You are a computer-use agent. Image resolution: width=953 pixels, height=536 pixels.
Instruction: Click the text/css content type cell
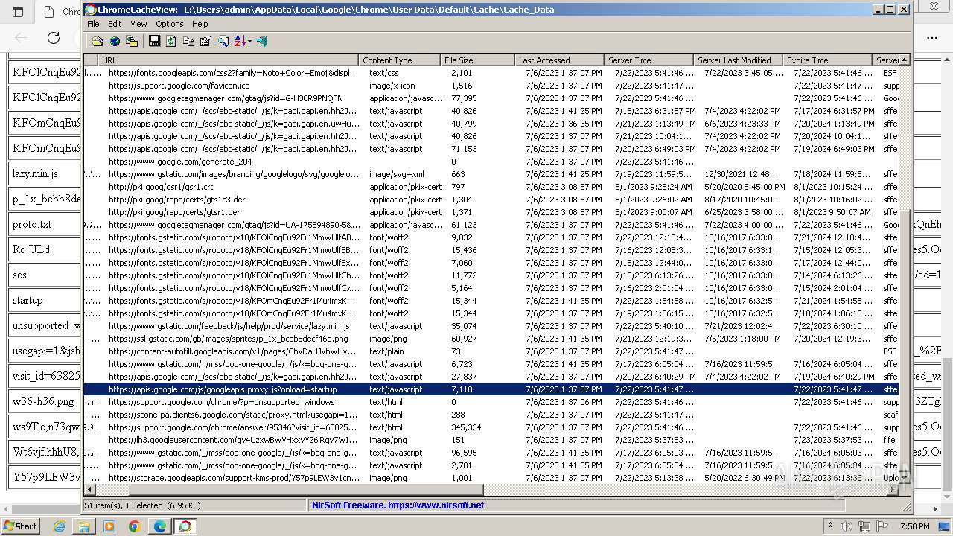coord(384,73)
